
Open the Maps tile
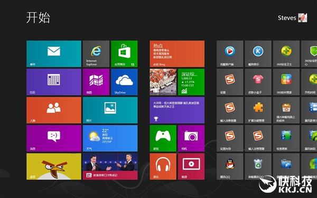[96, 82]
